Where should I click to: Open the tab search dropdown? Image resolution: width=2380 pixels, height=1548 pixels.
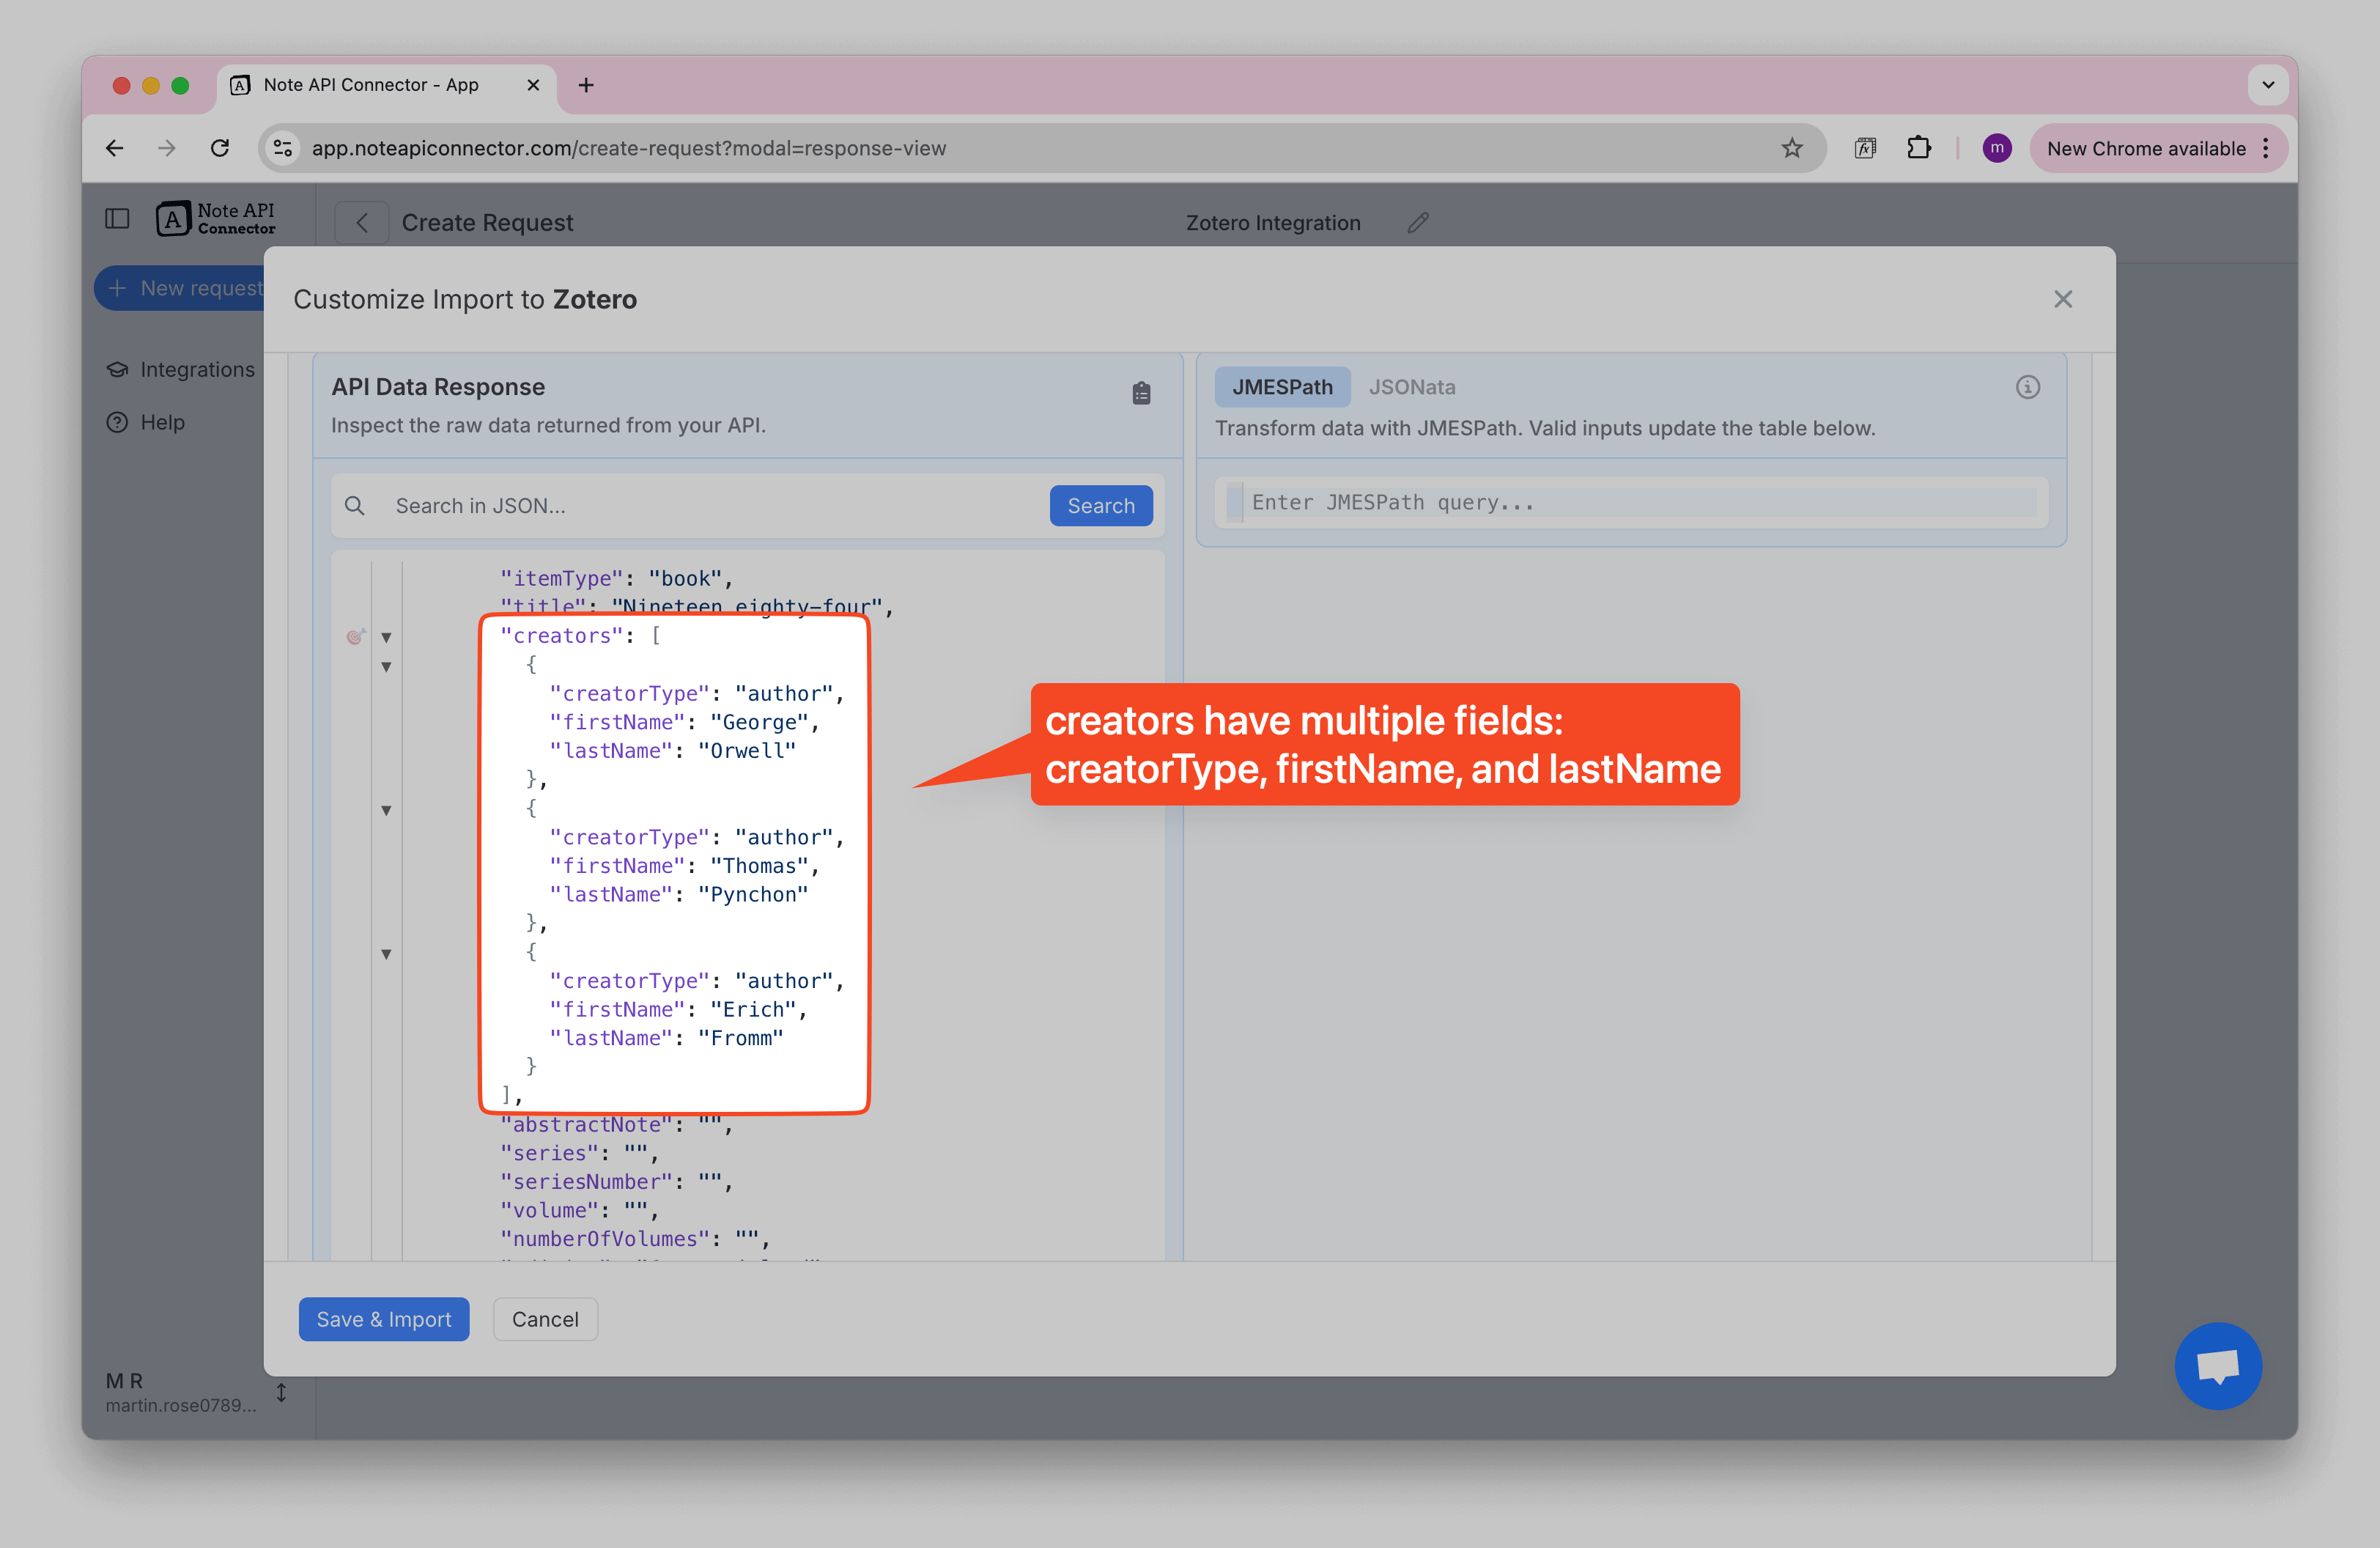pos(2267,85)
